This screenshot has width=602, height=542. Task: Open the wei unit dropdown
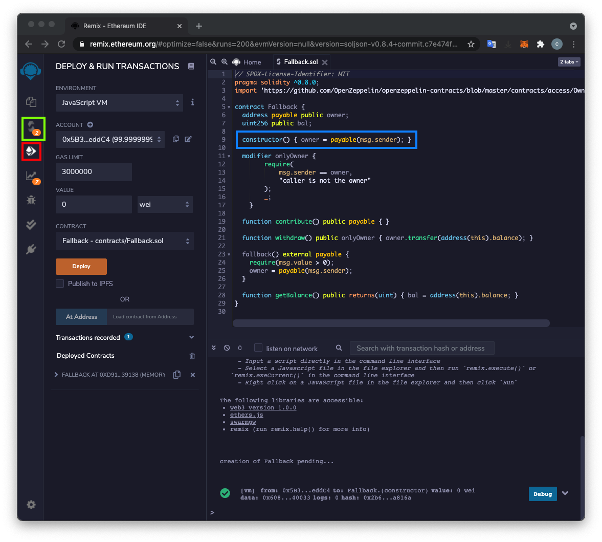[165, 204]
